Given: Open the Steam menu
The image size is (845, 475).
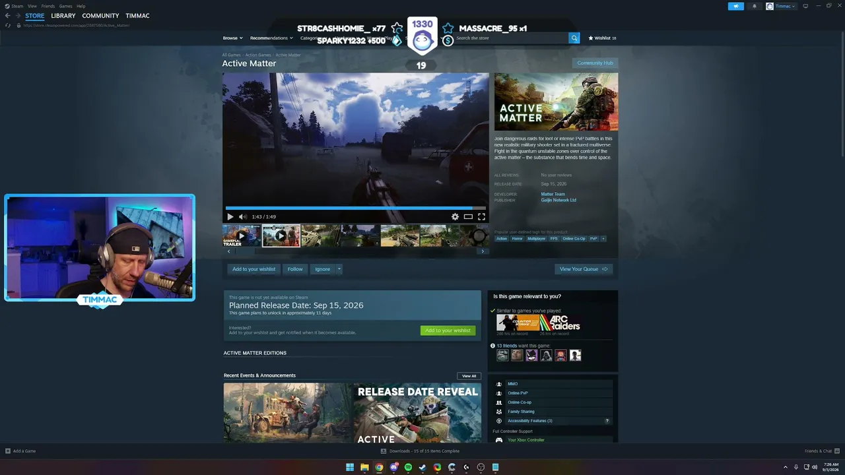Looking at the screenshot, I should point(17,6).
